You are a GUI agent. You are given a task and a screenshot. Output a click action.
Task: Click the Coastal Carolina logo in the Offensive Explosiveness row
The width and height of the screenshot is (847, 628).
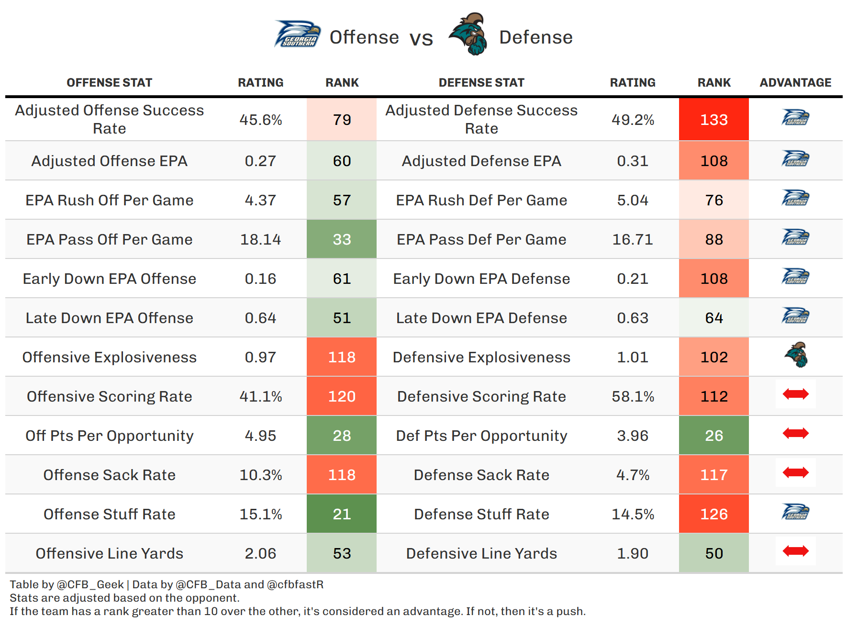796,355
